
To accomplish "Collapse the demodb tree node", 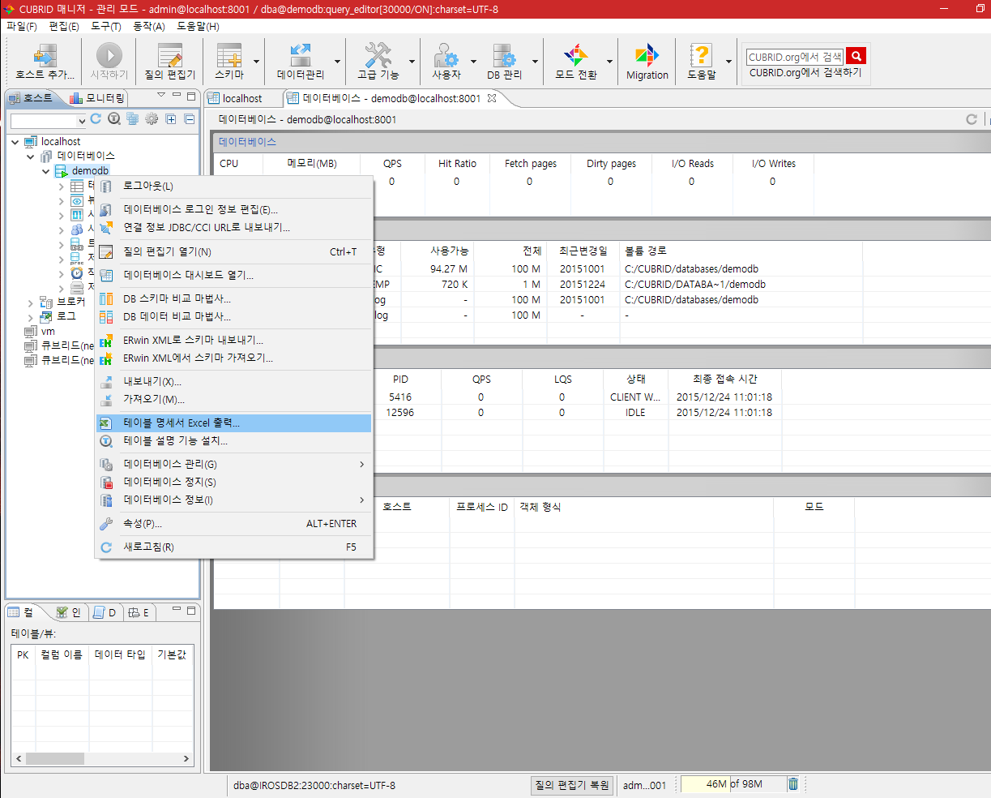I will pos(46,171).
